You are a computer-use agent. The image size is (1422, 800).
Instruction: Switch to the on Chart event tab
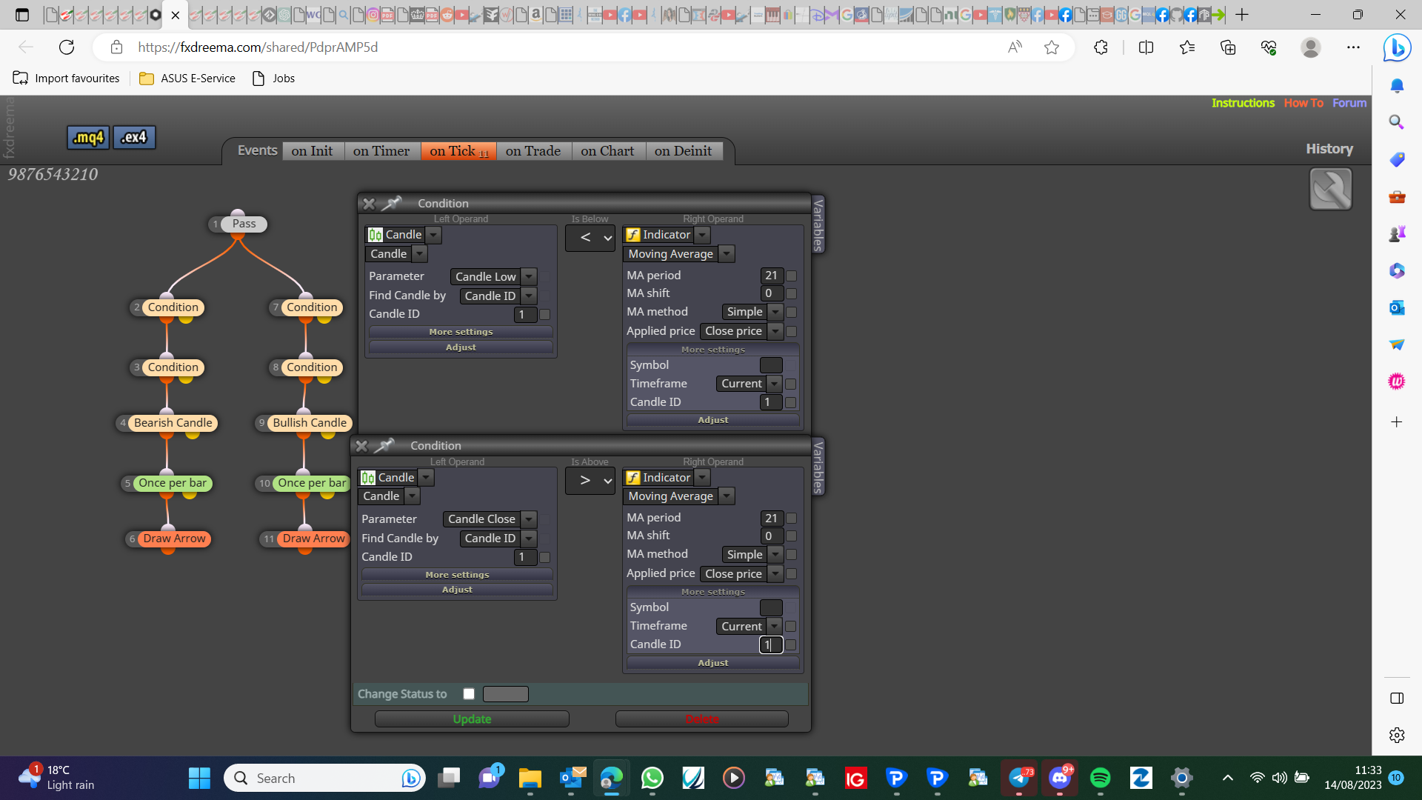coord(608,151)
